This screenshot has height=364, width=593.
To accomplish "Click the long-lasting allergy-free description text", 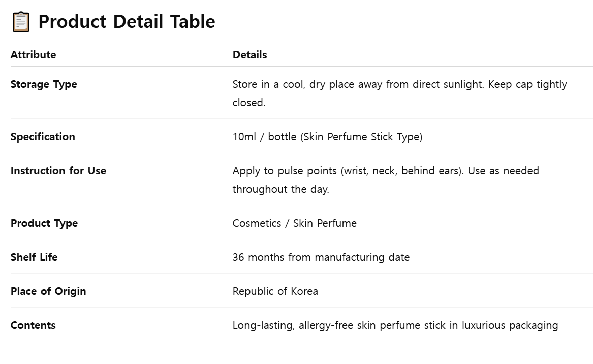I will click(x=395, y=325).
